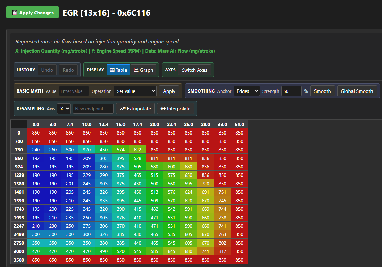The image size is (382, 267).
Task: Open the resampling Axis dropdown
Action: coord(64,109)
